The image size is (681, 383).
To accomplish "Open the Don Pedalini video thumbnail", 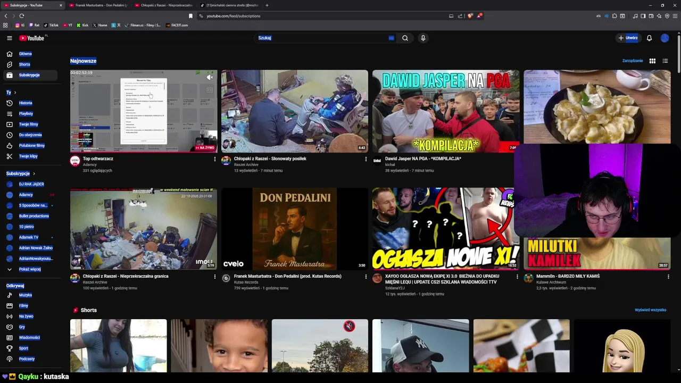I will coord(294,229).
